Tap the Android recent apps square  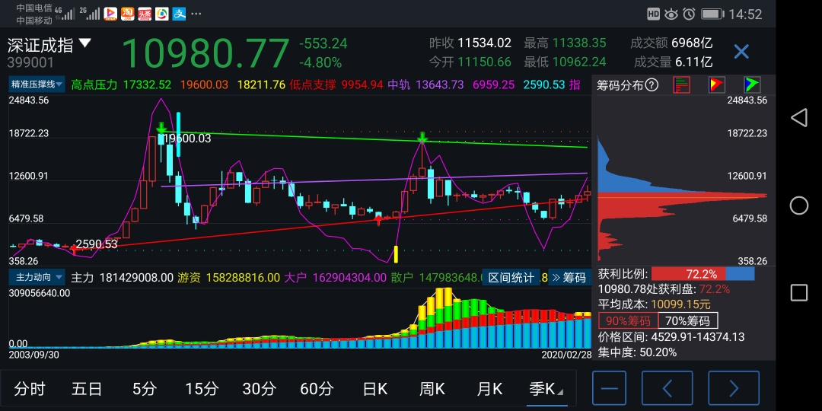[799, 293]
